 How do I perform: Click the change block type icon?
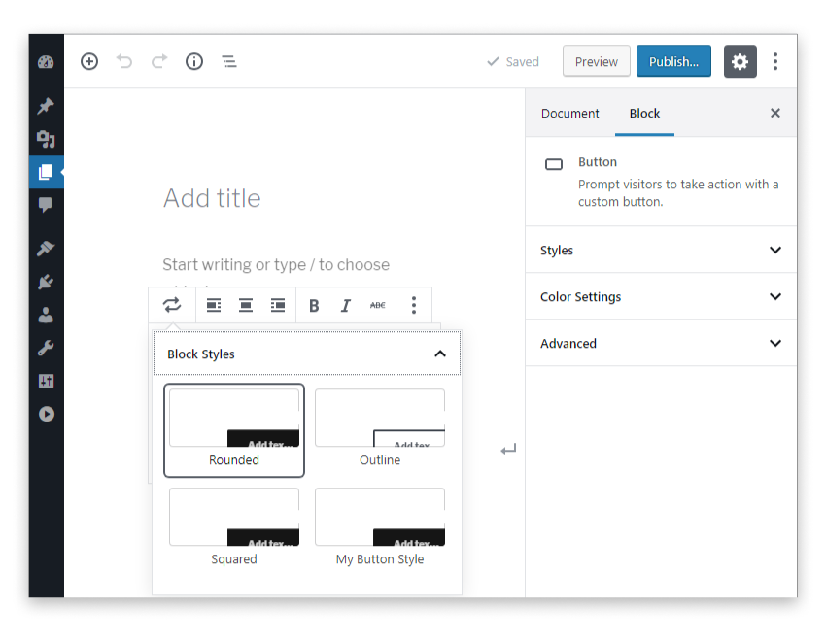172,305
